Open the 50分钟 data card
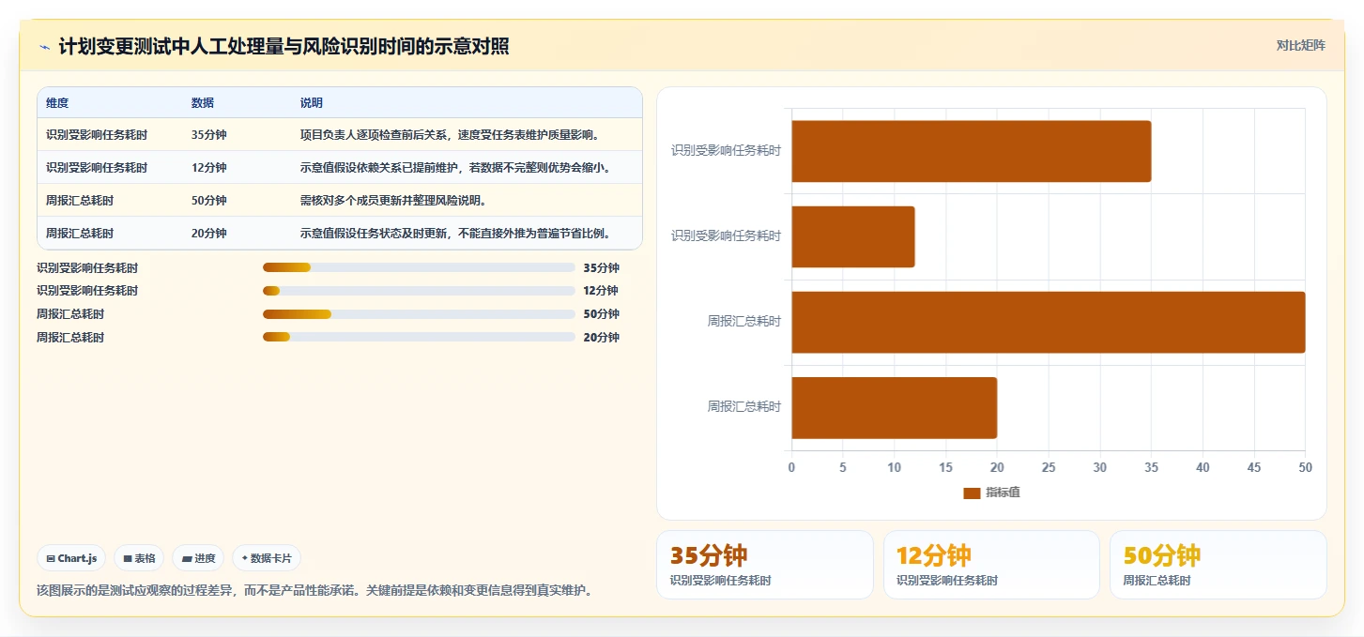 [x=1218, y=565]
